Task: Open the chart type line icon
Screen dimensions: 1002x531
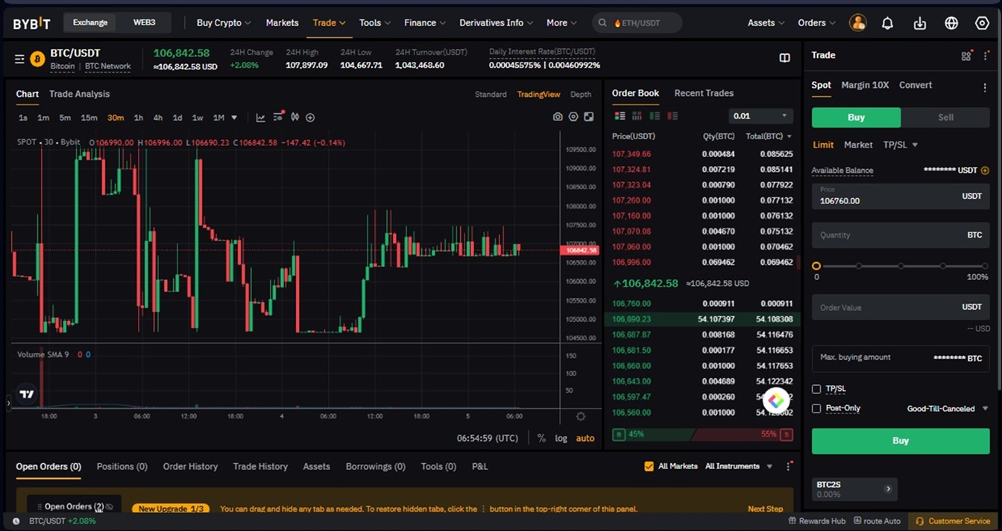Action: [260, 118]
